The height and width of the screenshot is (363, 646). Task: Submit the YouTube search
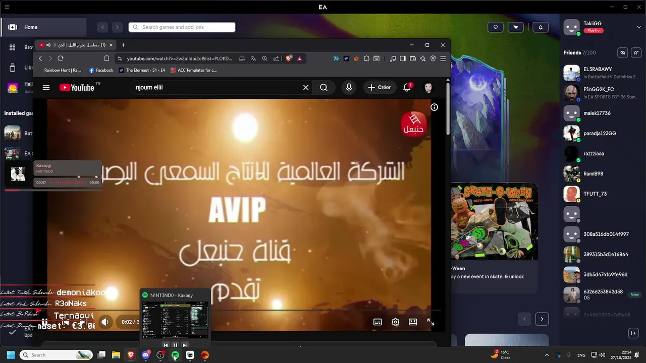pos(324,87)
